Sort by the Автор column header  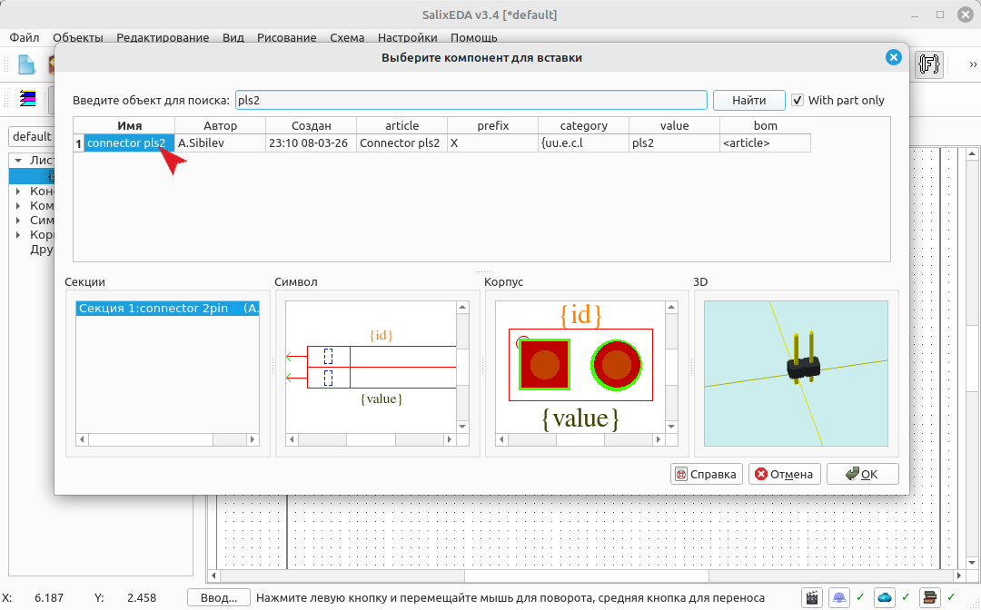[x=220, y=125]
